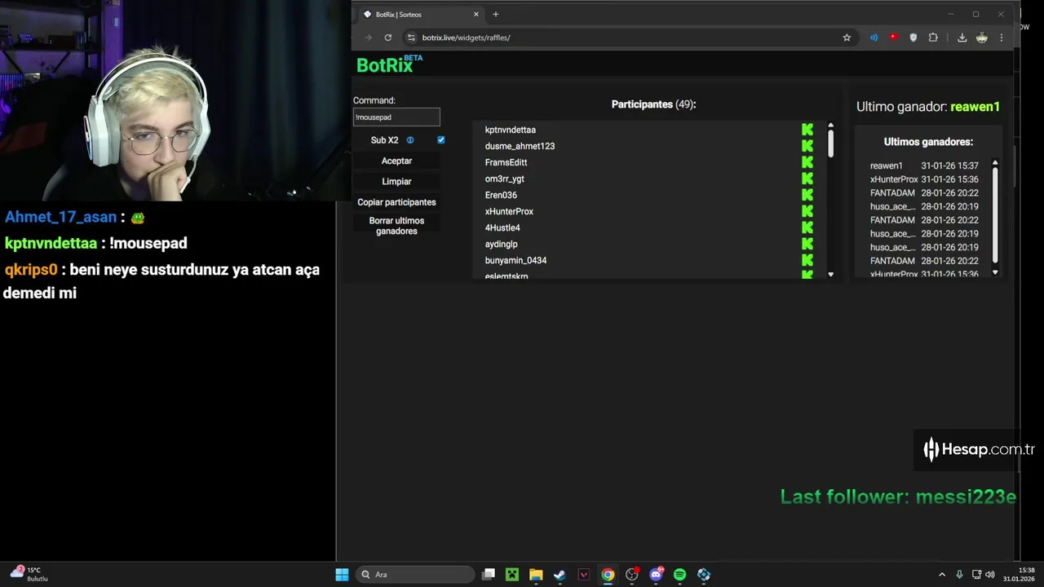This screenshot has width=1044, height=587.
Task: Open Minecraft from taskbar
Action: pos(511,575)
